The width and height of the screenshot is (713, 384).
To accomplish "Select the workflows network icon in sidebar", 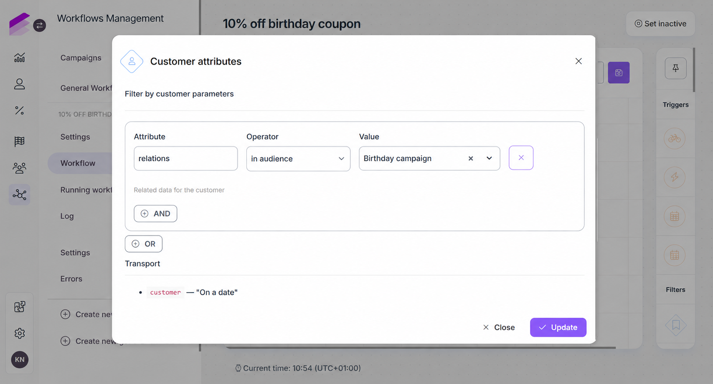I will (x=20, y=195).
